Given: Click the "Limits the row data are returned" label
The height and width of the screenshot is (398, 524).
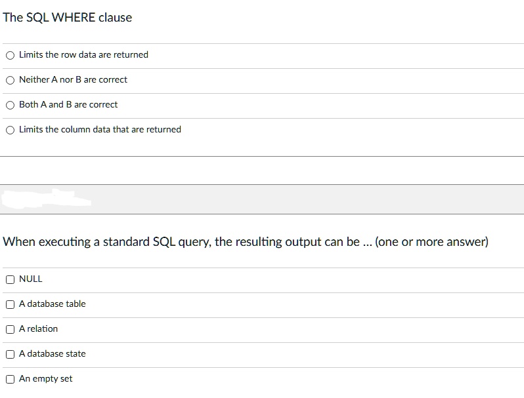Looking at the screenshot, I should [83, 54].
